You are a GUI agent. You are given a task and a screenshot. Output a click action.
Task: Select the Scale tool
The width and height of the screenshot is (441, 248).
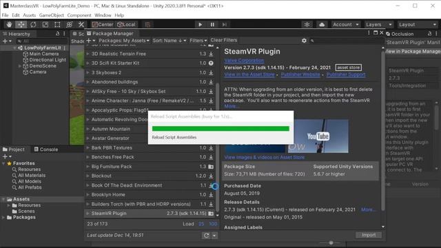[45, 25]
